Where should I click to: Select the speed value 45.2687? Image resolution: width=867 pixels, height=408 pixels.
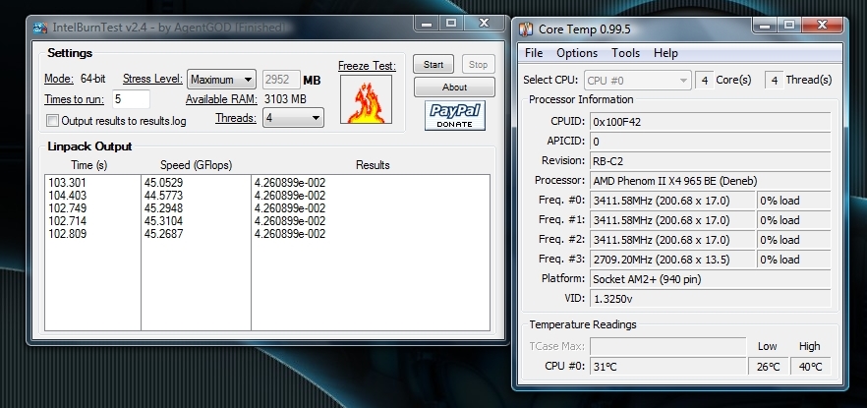click(163, 234)
